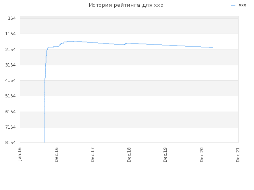Click the 1154 y-axis label

[11, 34]
